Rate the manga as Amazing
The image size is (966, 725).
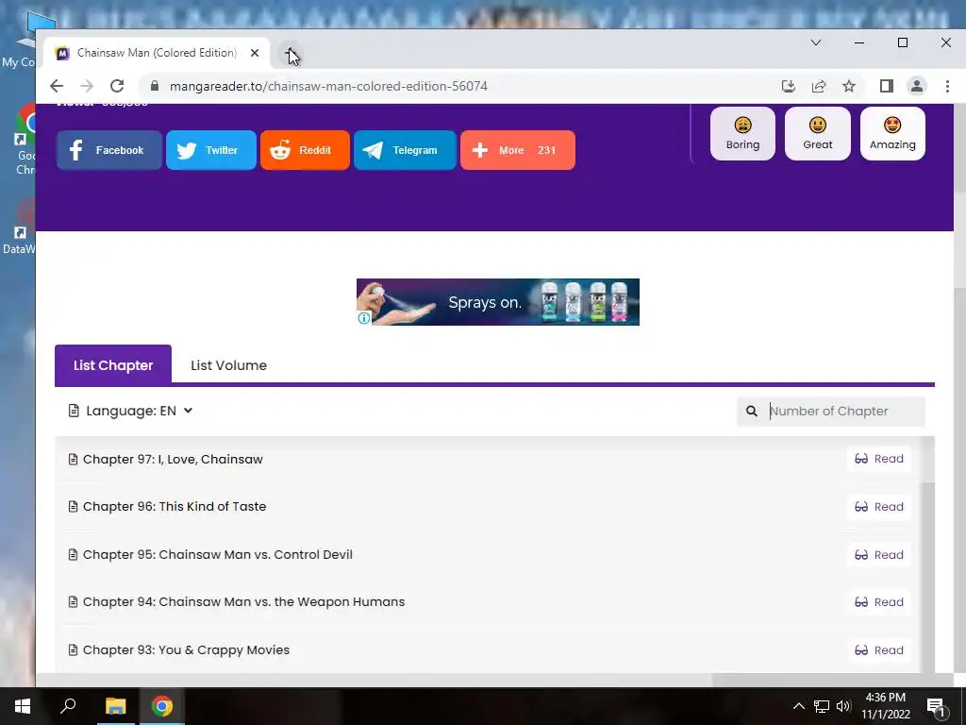892,134
